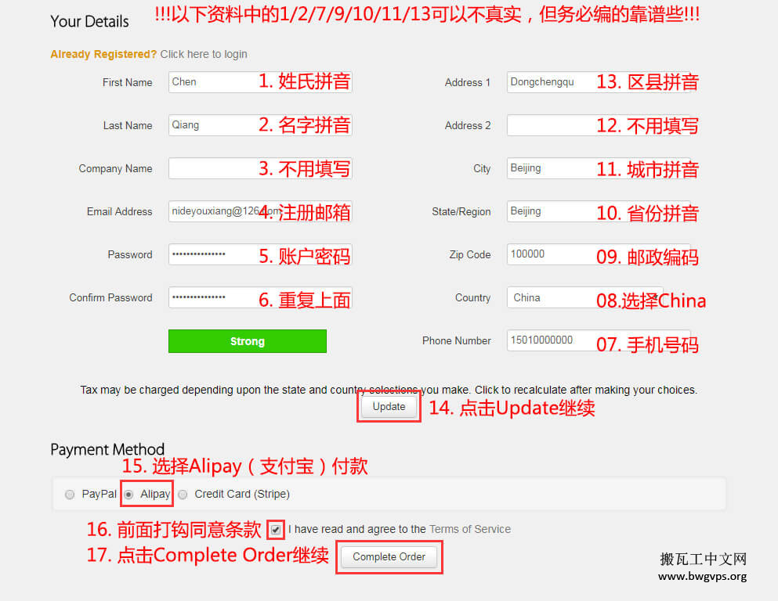Click the 'Already Registered?' text
Viewport: 778px width, 601px height.
103,54
